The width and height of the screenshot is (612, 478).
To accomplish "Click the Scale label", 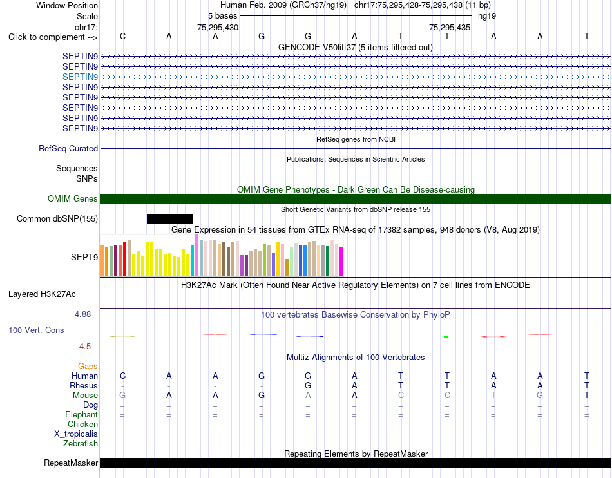I will [x=87, y=16].
